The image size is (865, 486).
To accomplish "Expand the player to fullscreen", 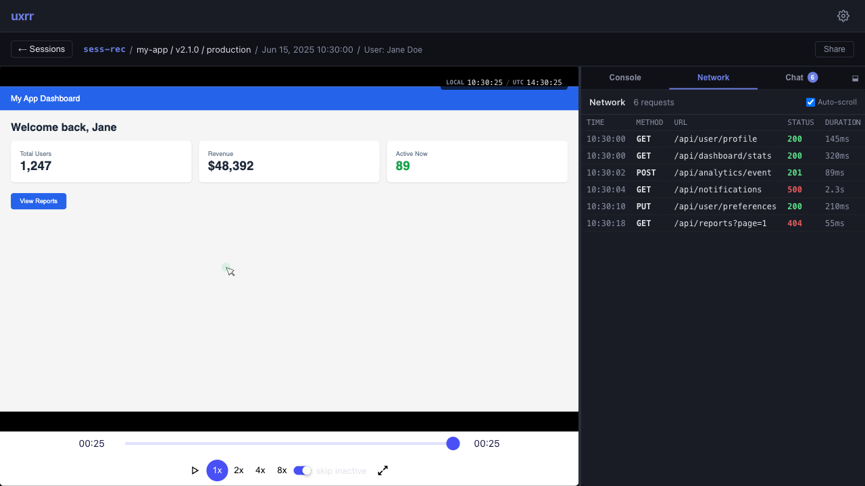I will tap(382, 470).
